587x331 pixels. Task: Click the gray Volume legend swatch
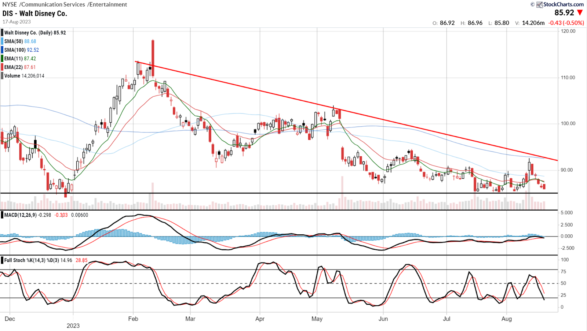2,76
